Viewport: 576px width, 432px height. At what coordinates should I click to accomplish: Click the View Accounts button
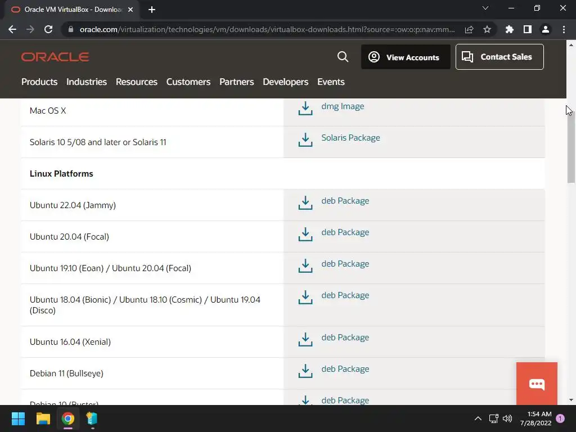(x=406, y=57)
